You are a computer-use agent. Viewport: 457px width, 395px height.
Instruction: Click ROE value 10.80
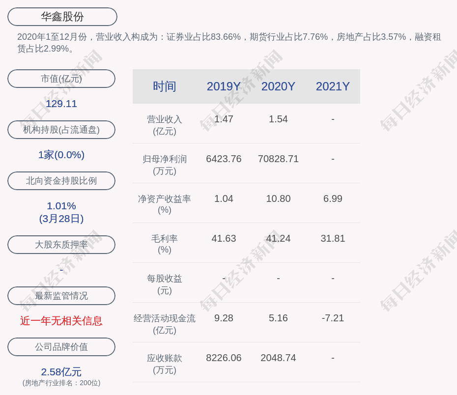[278, 198]
